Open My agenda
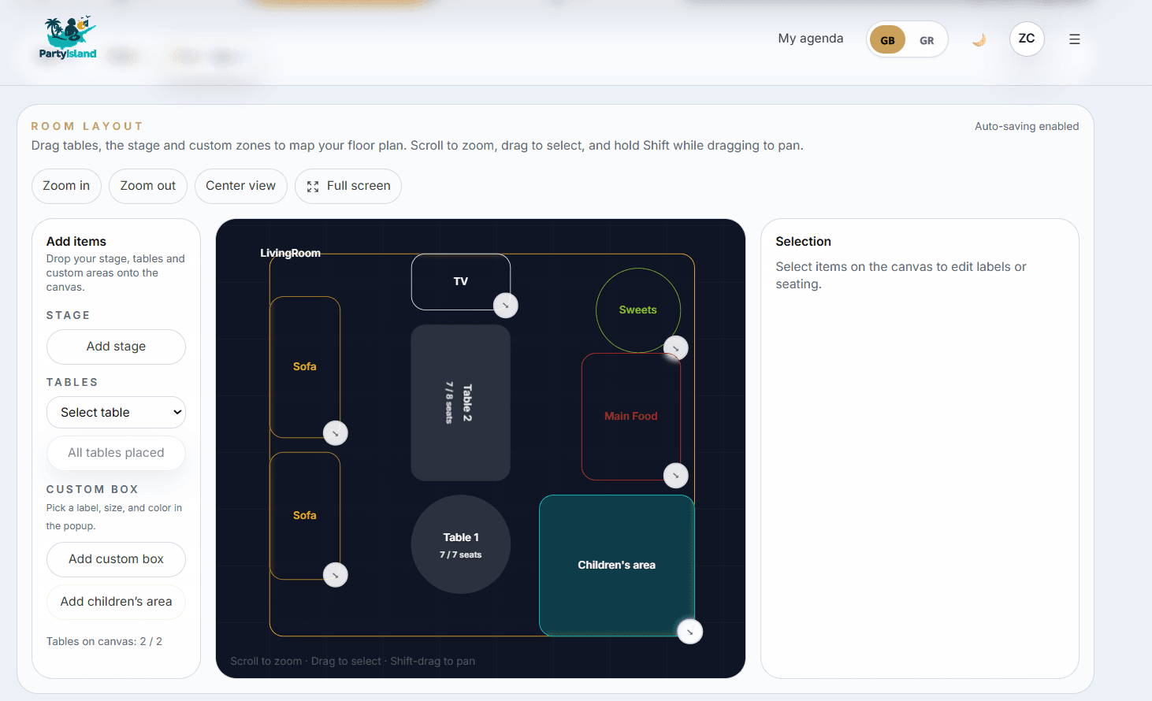The height and width of the screenshot is (701, 1152). 810,39
